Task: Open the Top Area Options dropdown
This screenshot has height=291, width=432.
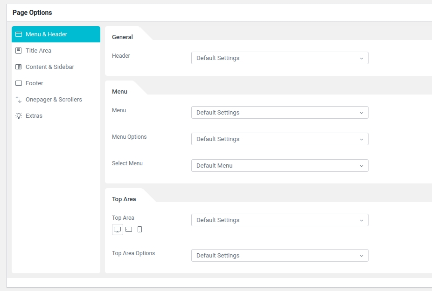Action: click(279, 256)
